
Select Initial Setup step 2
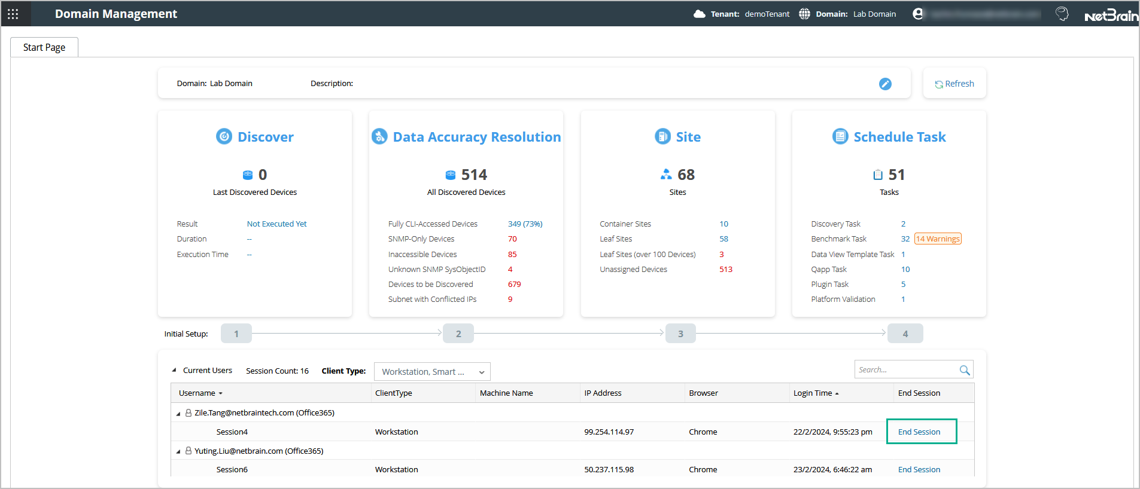click(x=458, y=334)
